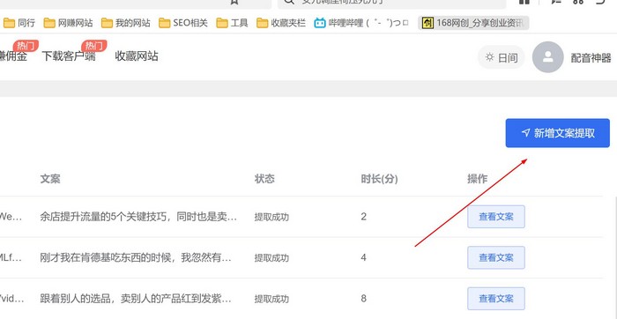This screenshot has width=617, height=319.
Task: Open the 同行 bookmark folder
Action: tap(19, 23)
